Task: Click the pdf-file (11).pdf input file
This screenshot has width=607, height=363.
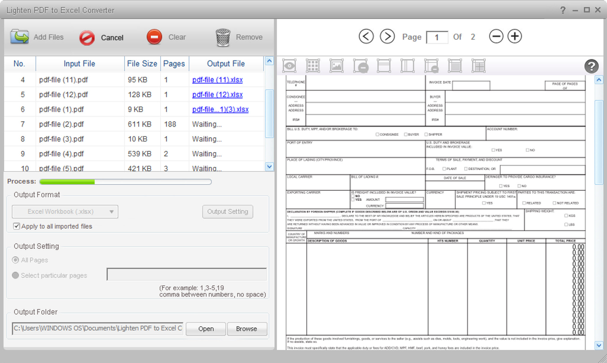Action: [x=64, y=80]
